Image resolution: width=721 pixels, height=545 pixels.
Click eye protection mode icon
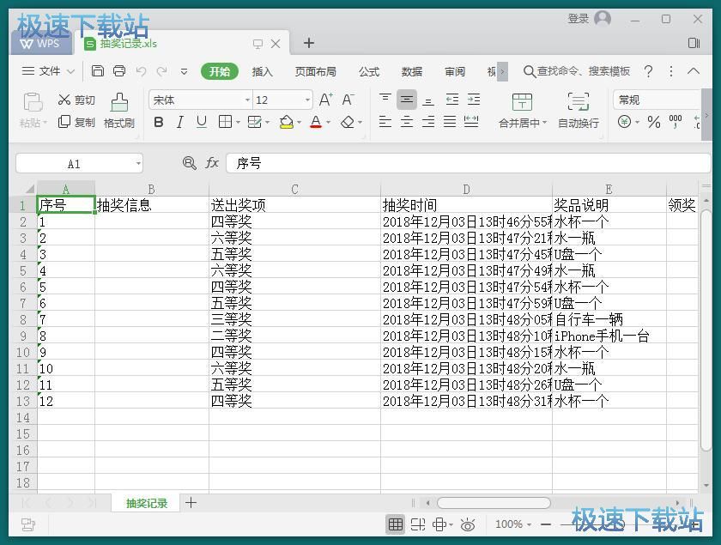click(x=468, y=524)
